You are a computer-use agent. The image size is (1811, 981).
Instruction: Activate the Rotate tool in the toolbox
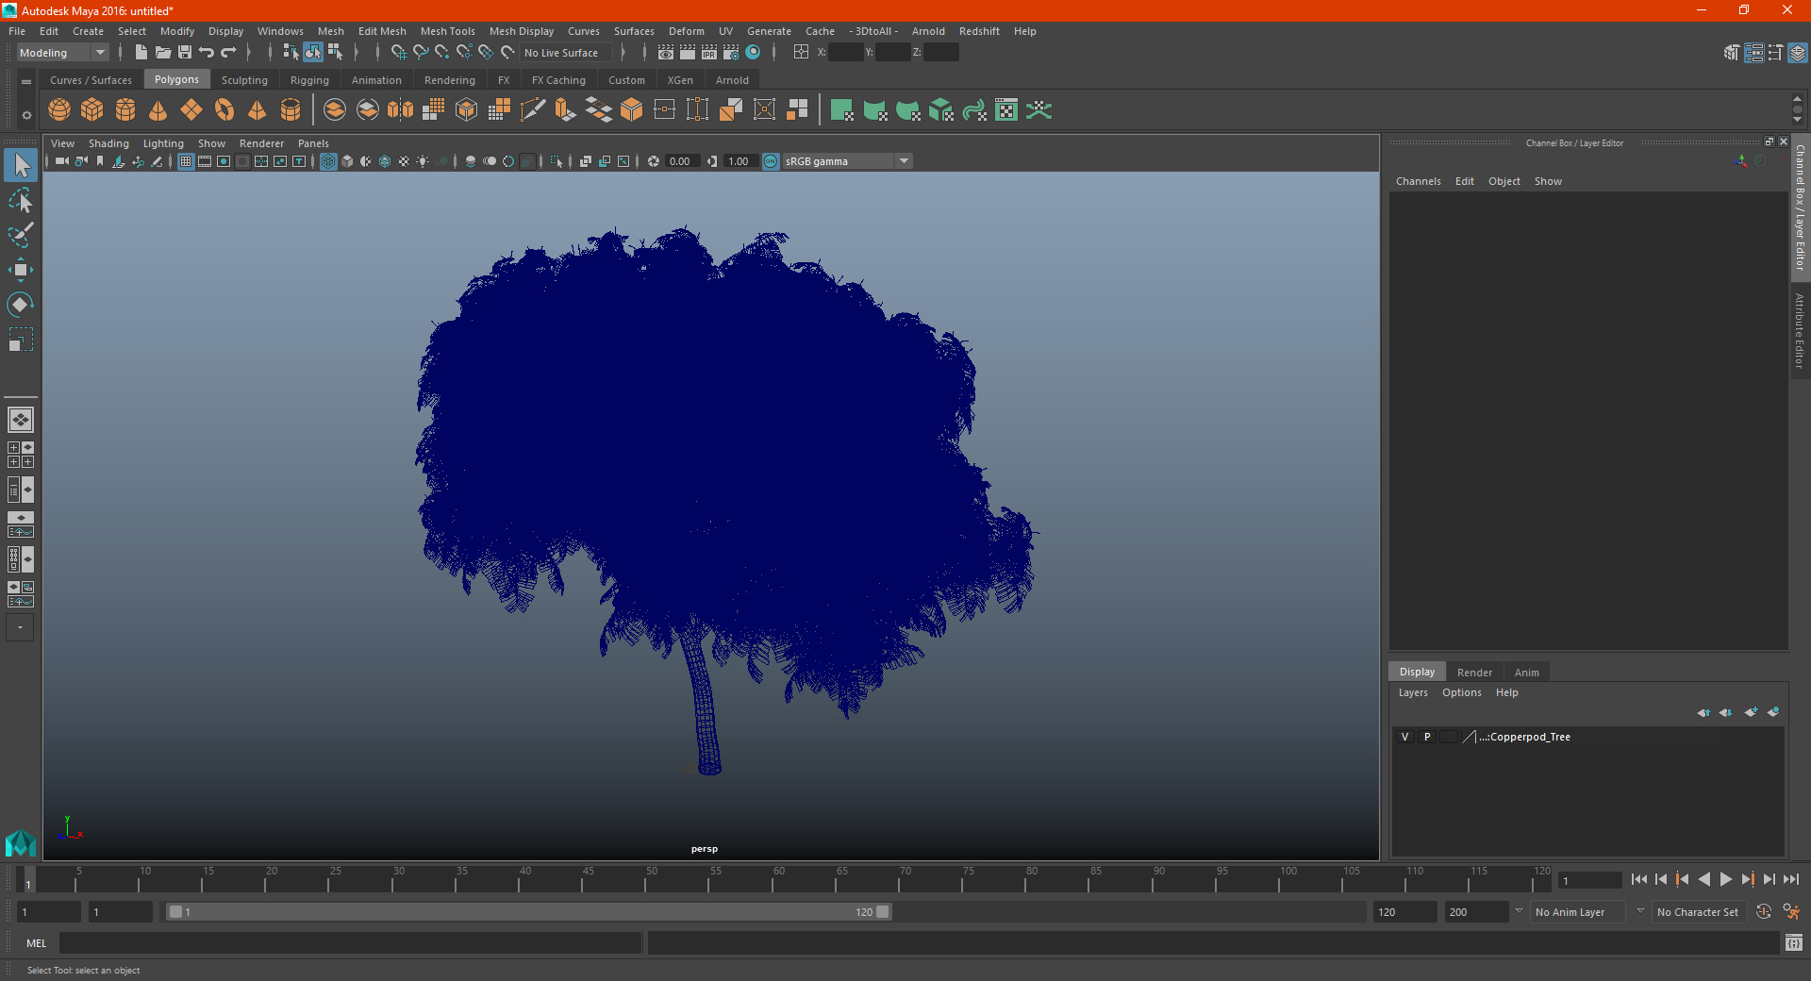pyautogui.click(x=21, y=305)
